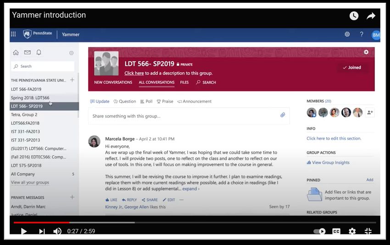
Task: Switch to All Conversations tab
Action: coord(157,82)
